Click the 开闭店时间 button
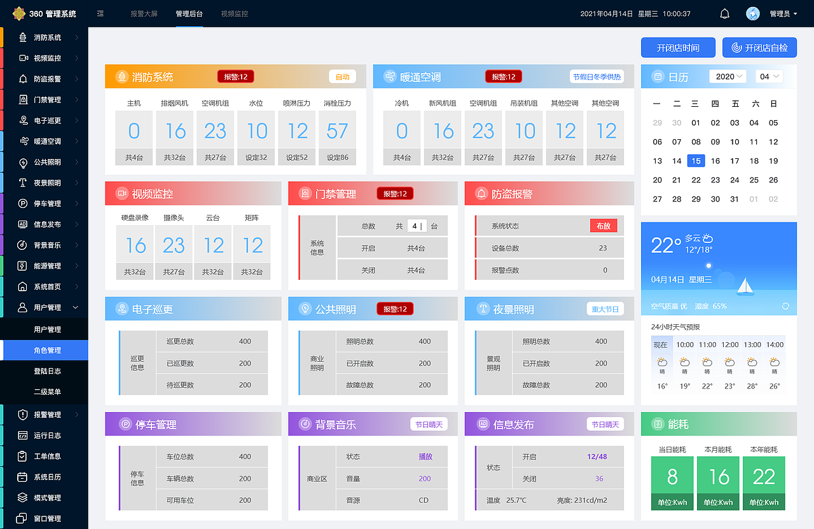This screenshot has width=814, height=529. click(678, 48)
